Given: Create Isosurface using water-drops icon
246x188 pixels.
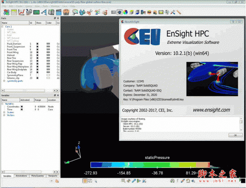Looking at the screenshot, I should tap(82, 12).
